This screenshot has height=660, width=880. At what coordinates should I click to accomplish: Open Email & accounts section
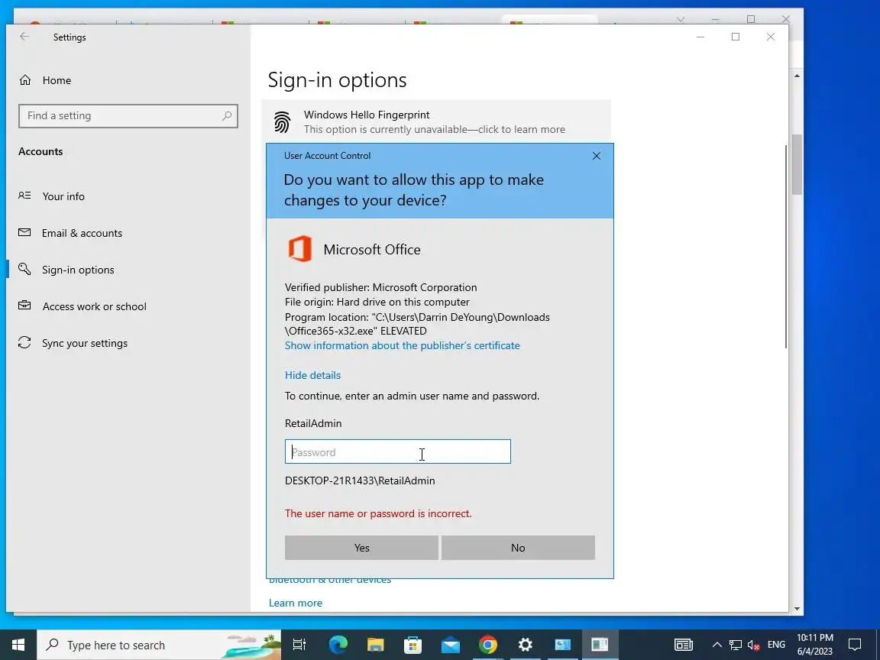click(82, 233)
